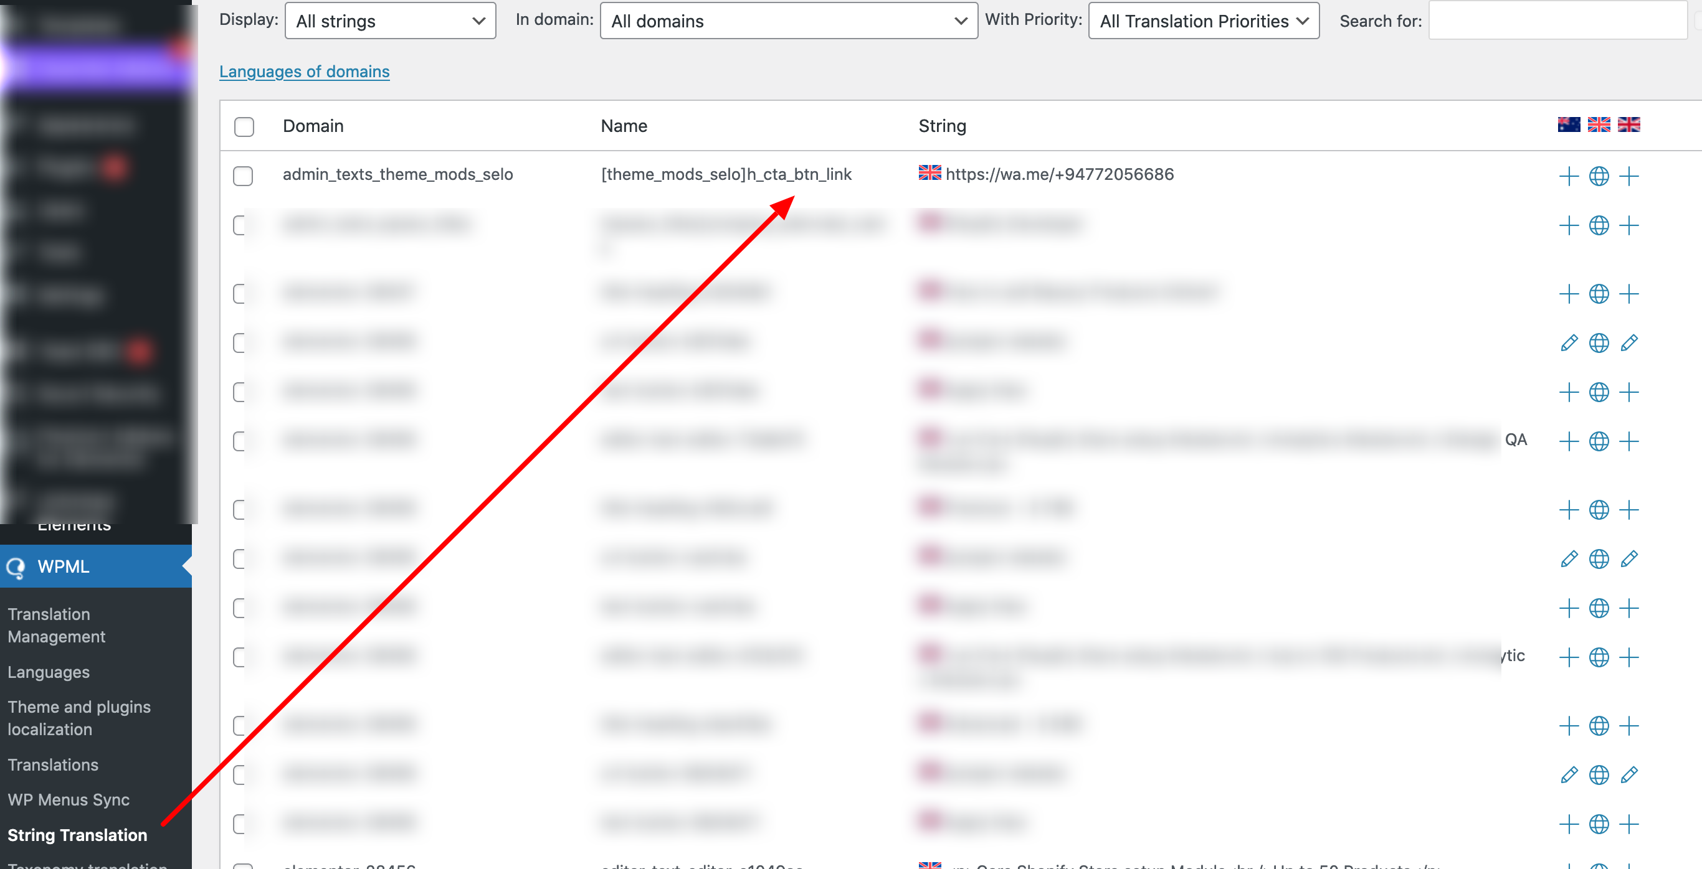Click the first plus icon in the h_cta_btn_link row

(x=1568, y=176)
